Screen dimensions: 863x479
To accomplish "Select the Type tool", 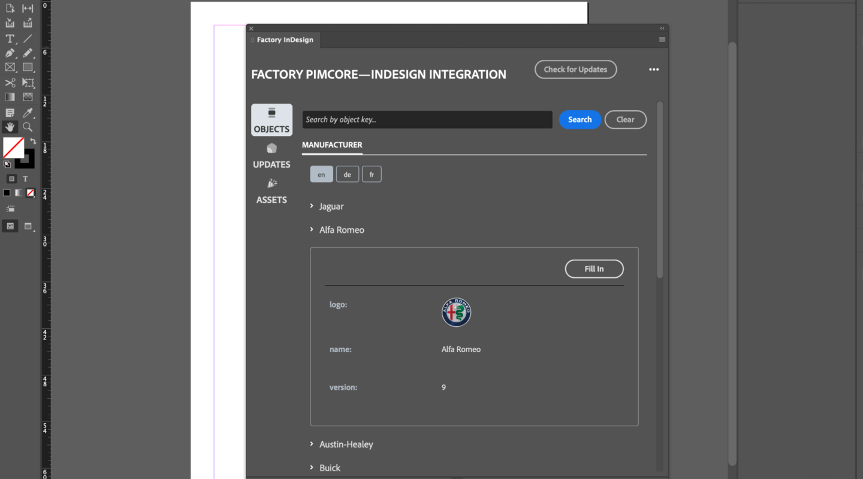I will [x=10, y=38].
